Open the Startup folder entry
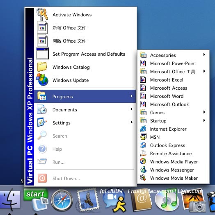215x215 pixels. click(x=173, y=121)
